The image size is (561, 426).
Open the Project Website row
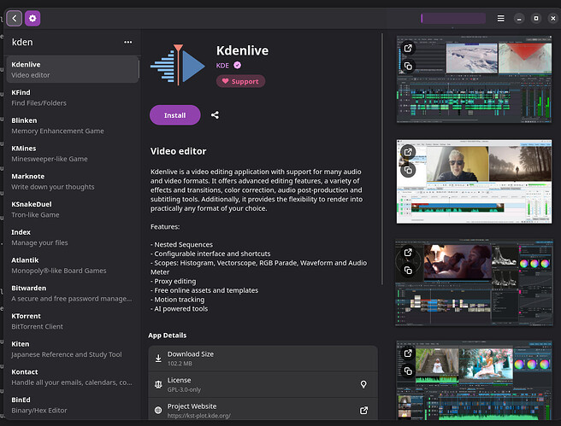[x=263, y=411]
